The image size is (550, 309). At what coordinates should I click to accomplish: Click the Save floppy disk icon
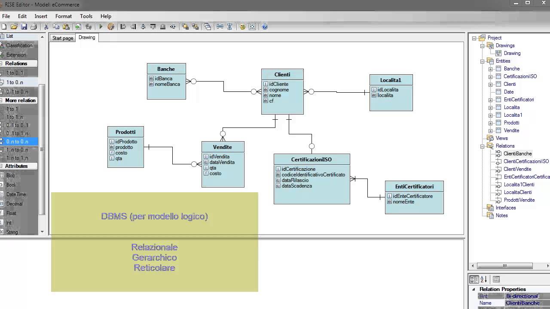(24, 27)
